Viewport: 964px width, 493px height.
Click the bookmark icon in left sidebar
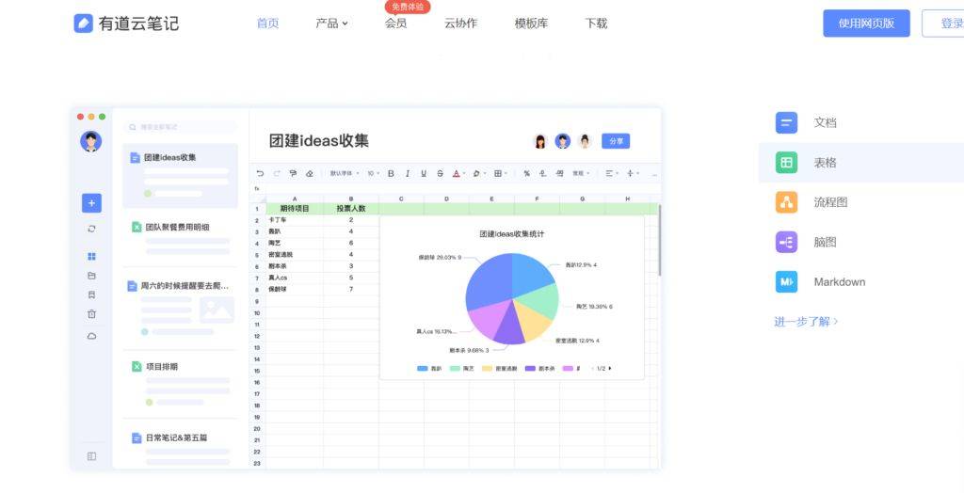(x=91, y=294)
